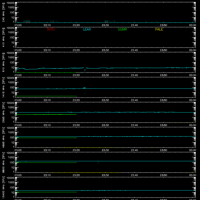Click the 1000 tick of the 410 MHz panel
Viewport: 200px width, 200px height.
coord(11,32)
